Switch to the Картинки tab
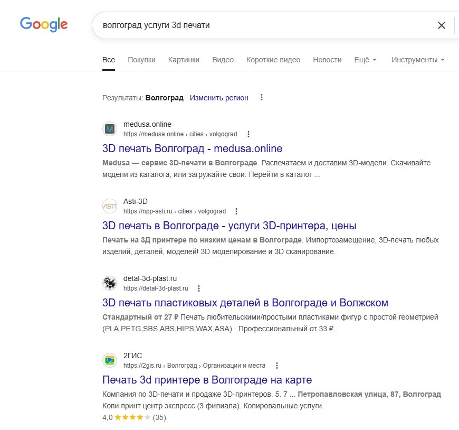This screenshot has height=430, width=459. [184, 60]
